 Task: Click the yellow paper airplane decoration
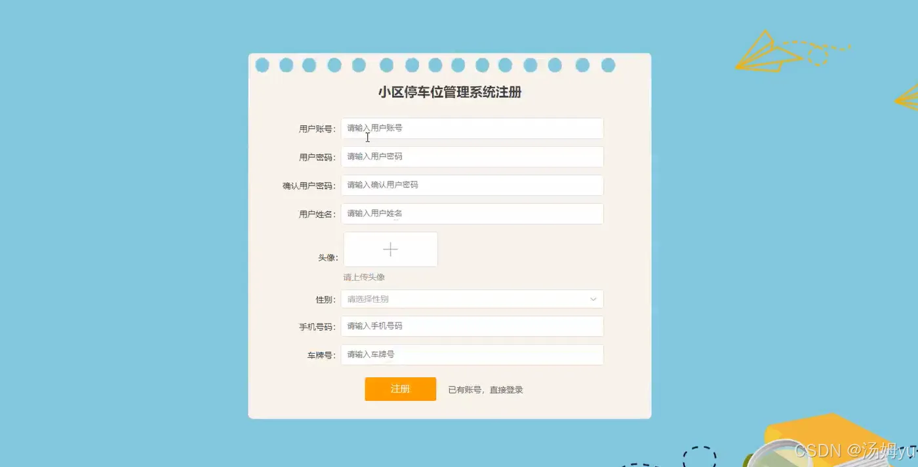(x=768, y=51)
